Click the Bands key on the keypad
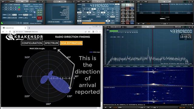Screen dimensions: 194x109 pyautogui.click(x=128, y=8)
